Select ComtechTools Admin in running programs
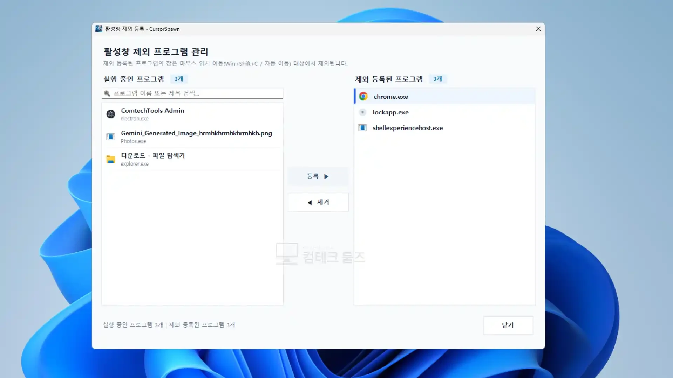This screenshot has width=673, height=378. [x=192, y=114]
